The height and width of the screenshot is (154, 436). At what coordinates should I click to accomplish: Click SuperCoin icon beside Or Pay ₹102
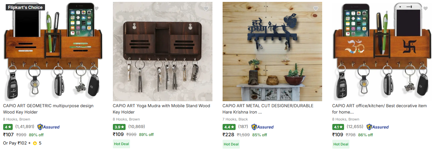coord(35,143)
